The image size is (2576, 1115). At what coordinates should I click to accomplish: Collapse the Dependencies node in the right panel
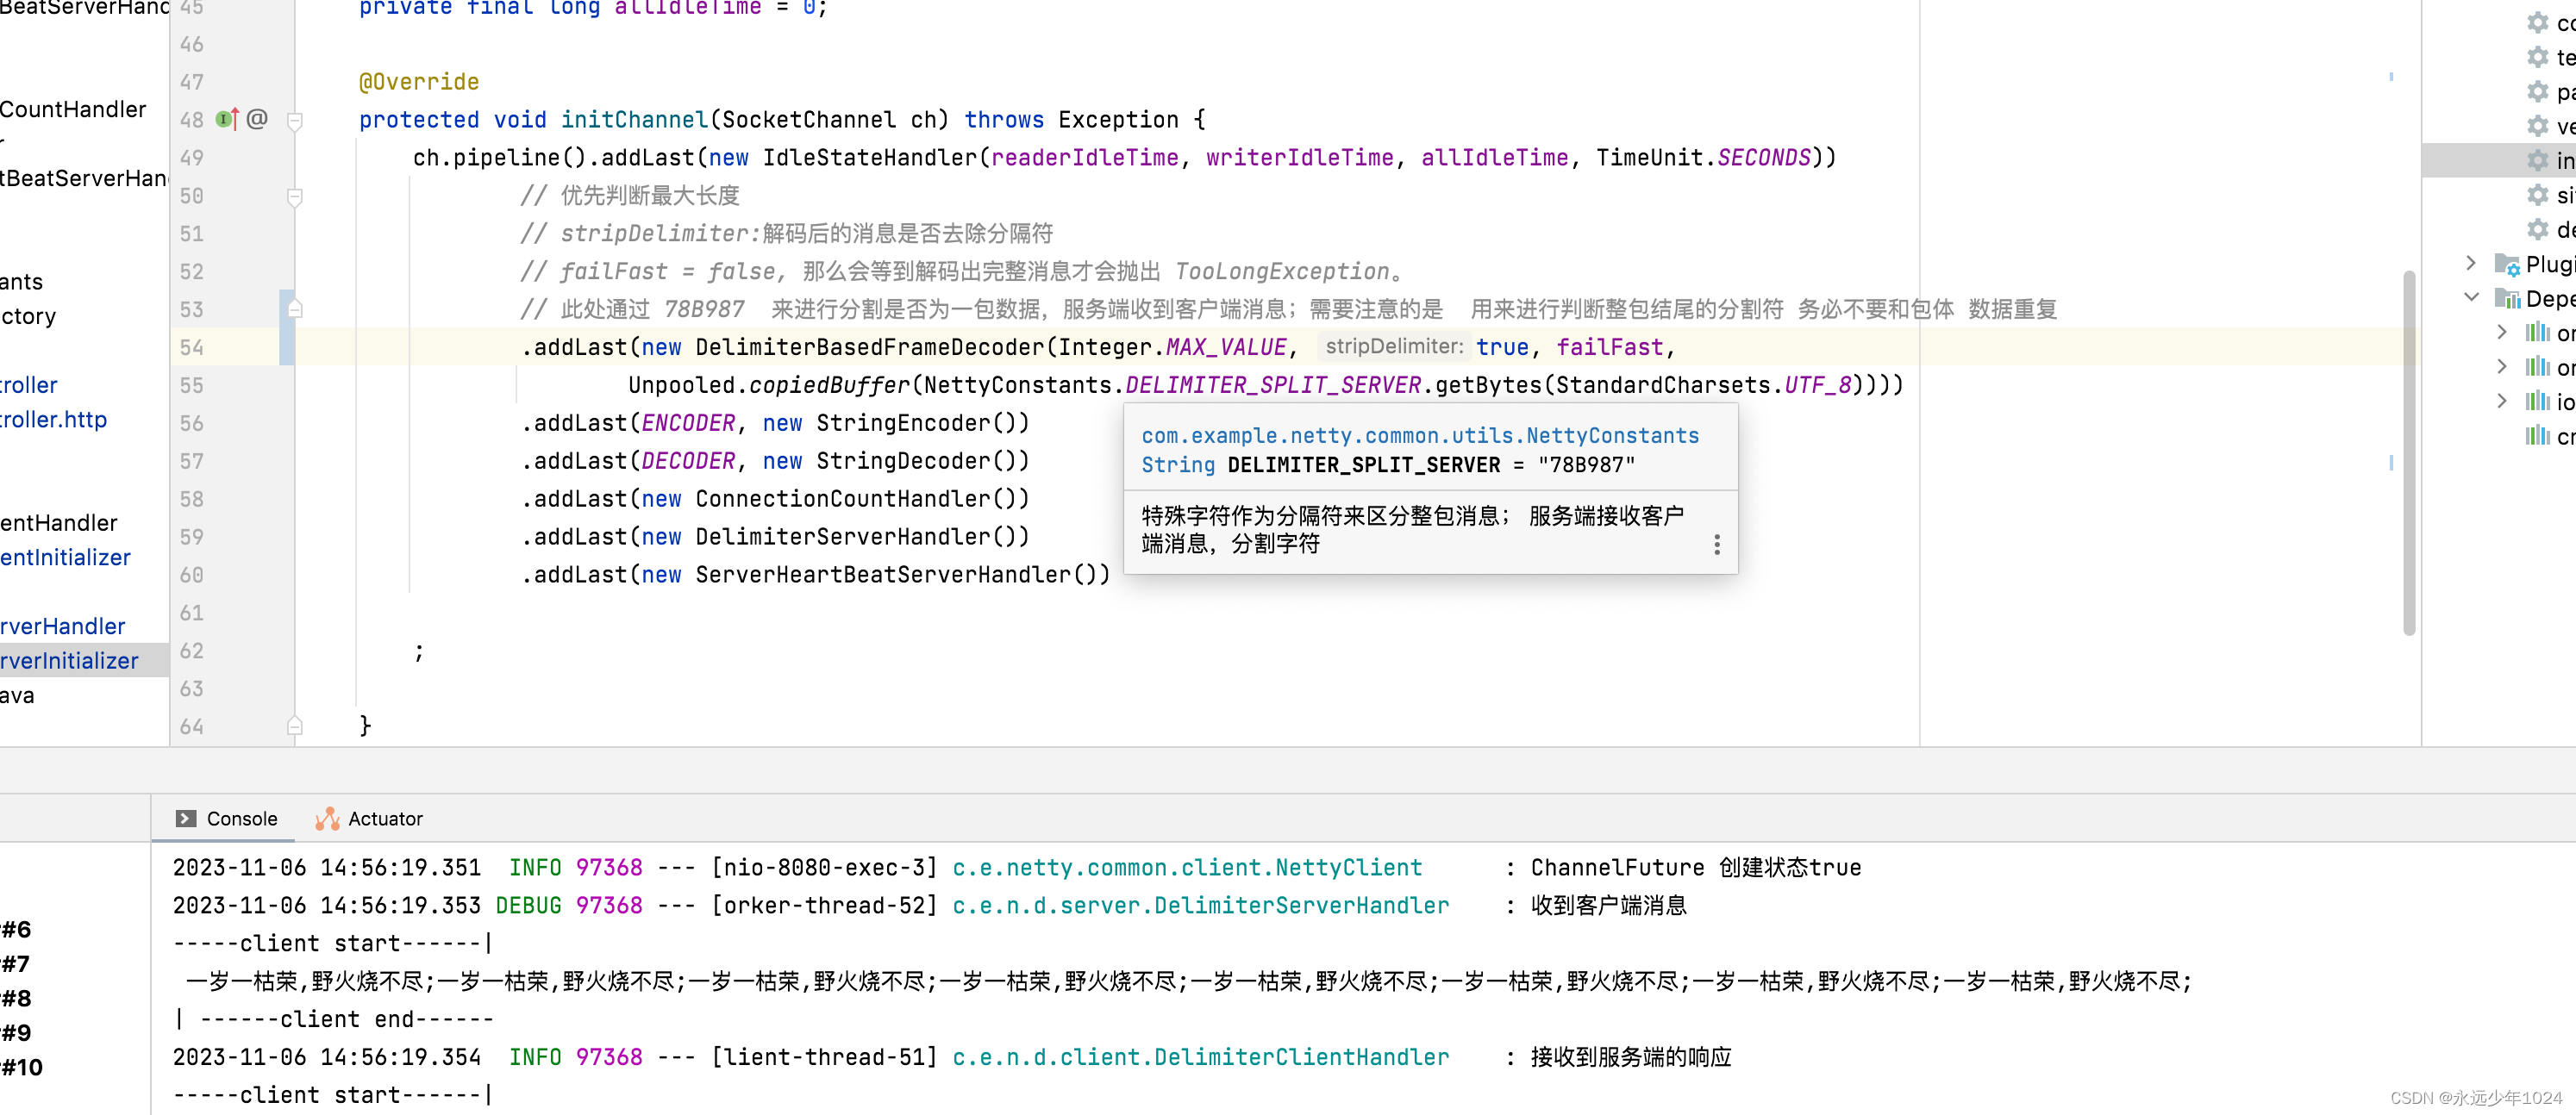2471,298
